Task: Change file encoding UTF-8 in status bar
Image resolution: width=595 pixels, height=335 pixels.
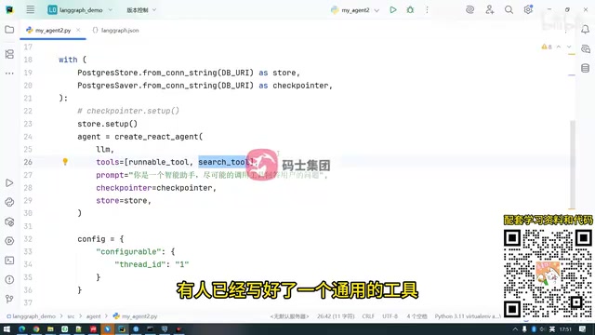Action: [390, 316]
